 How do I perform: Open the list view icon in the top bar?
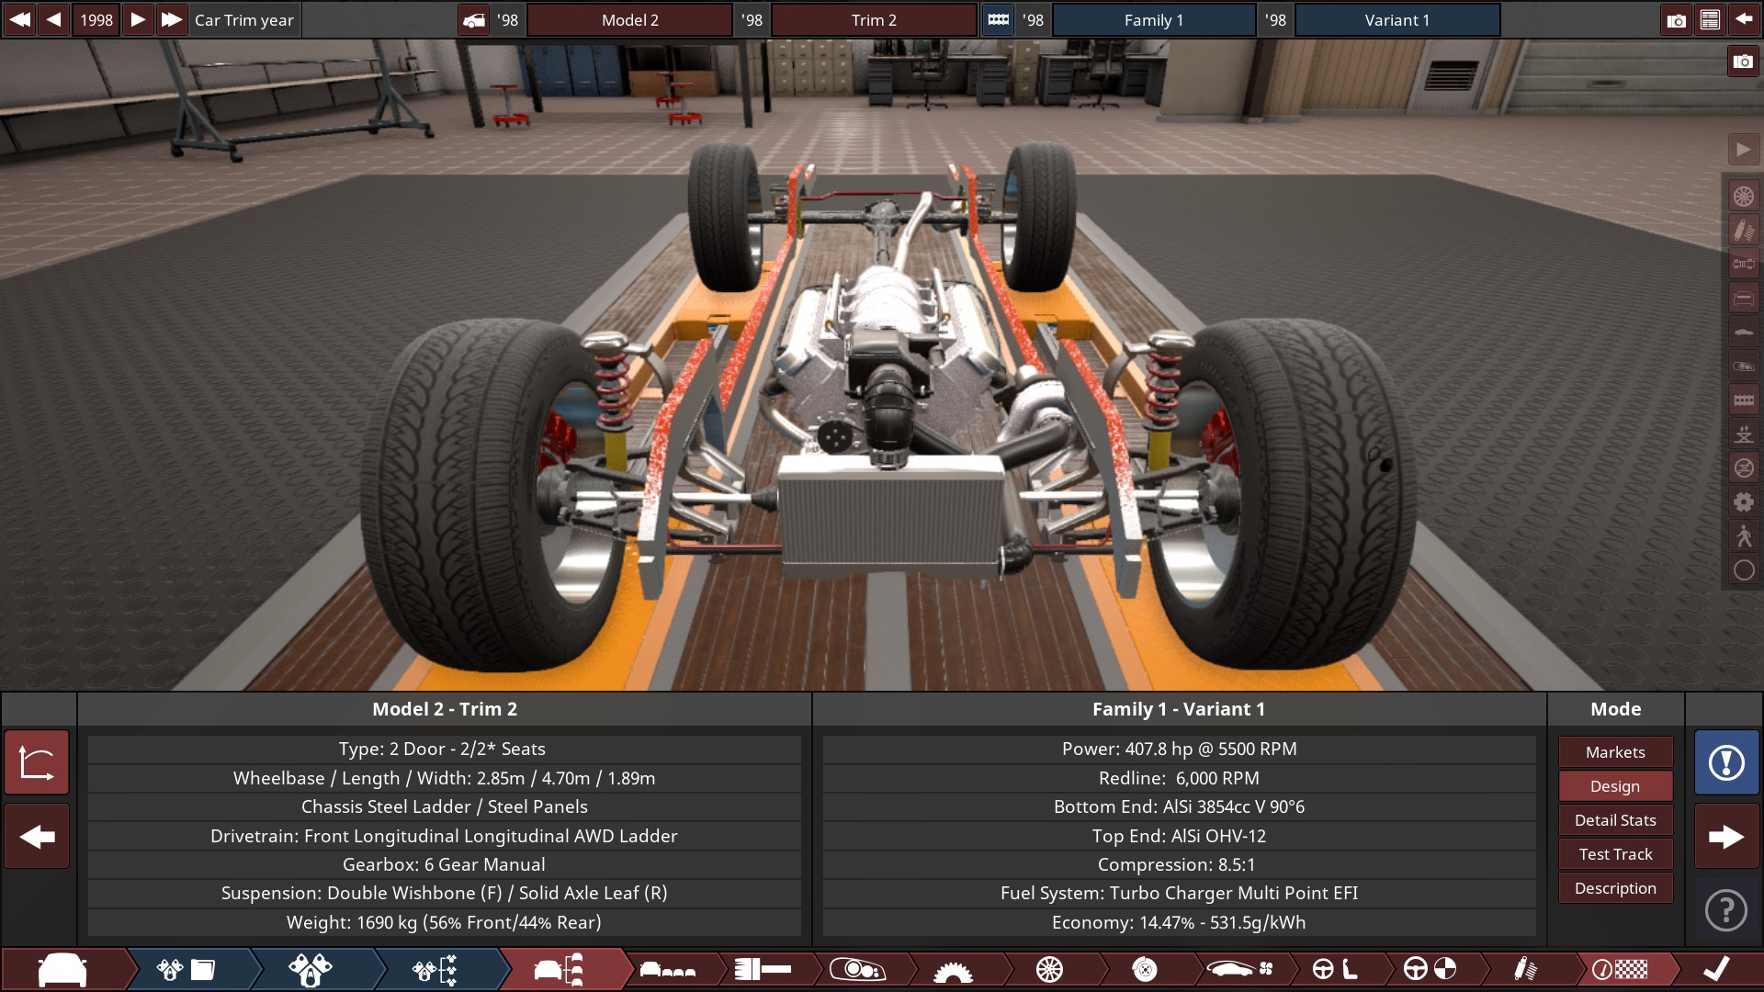coord(1710,19)
